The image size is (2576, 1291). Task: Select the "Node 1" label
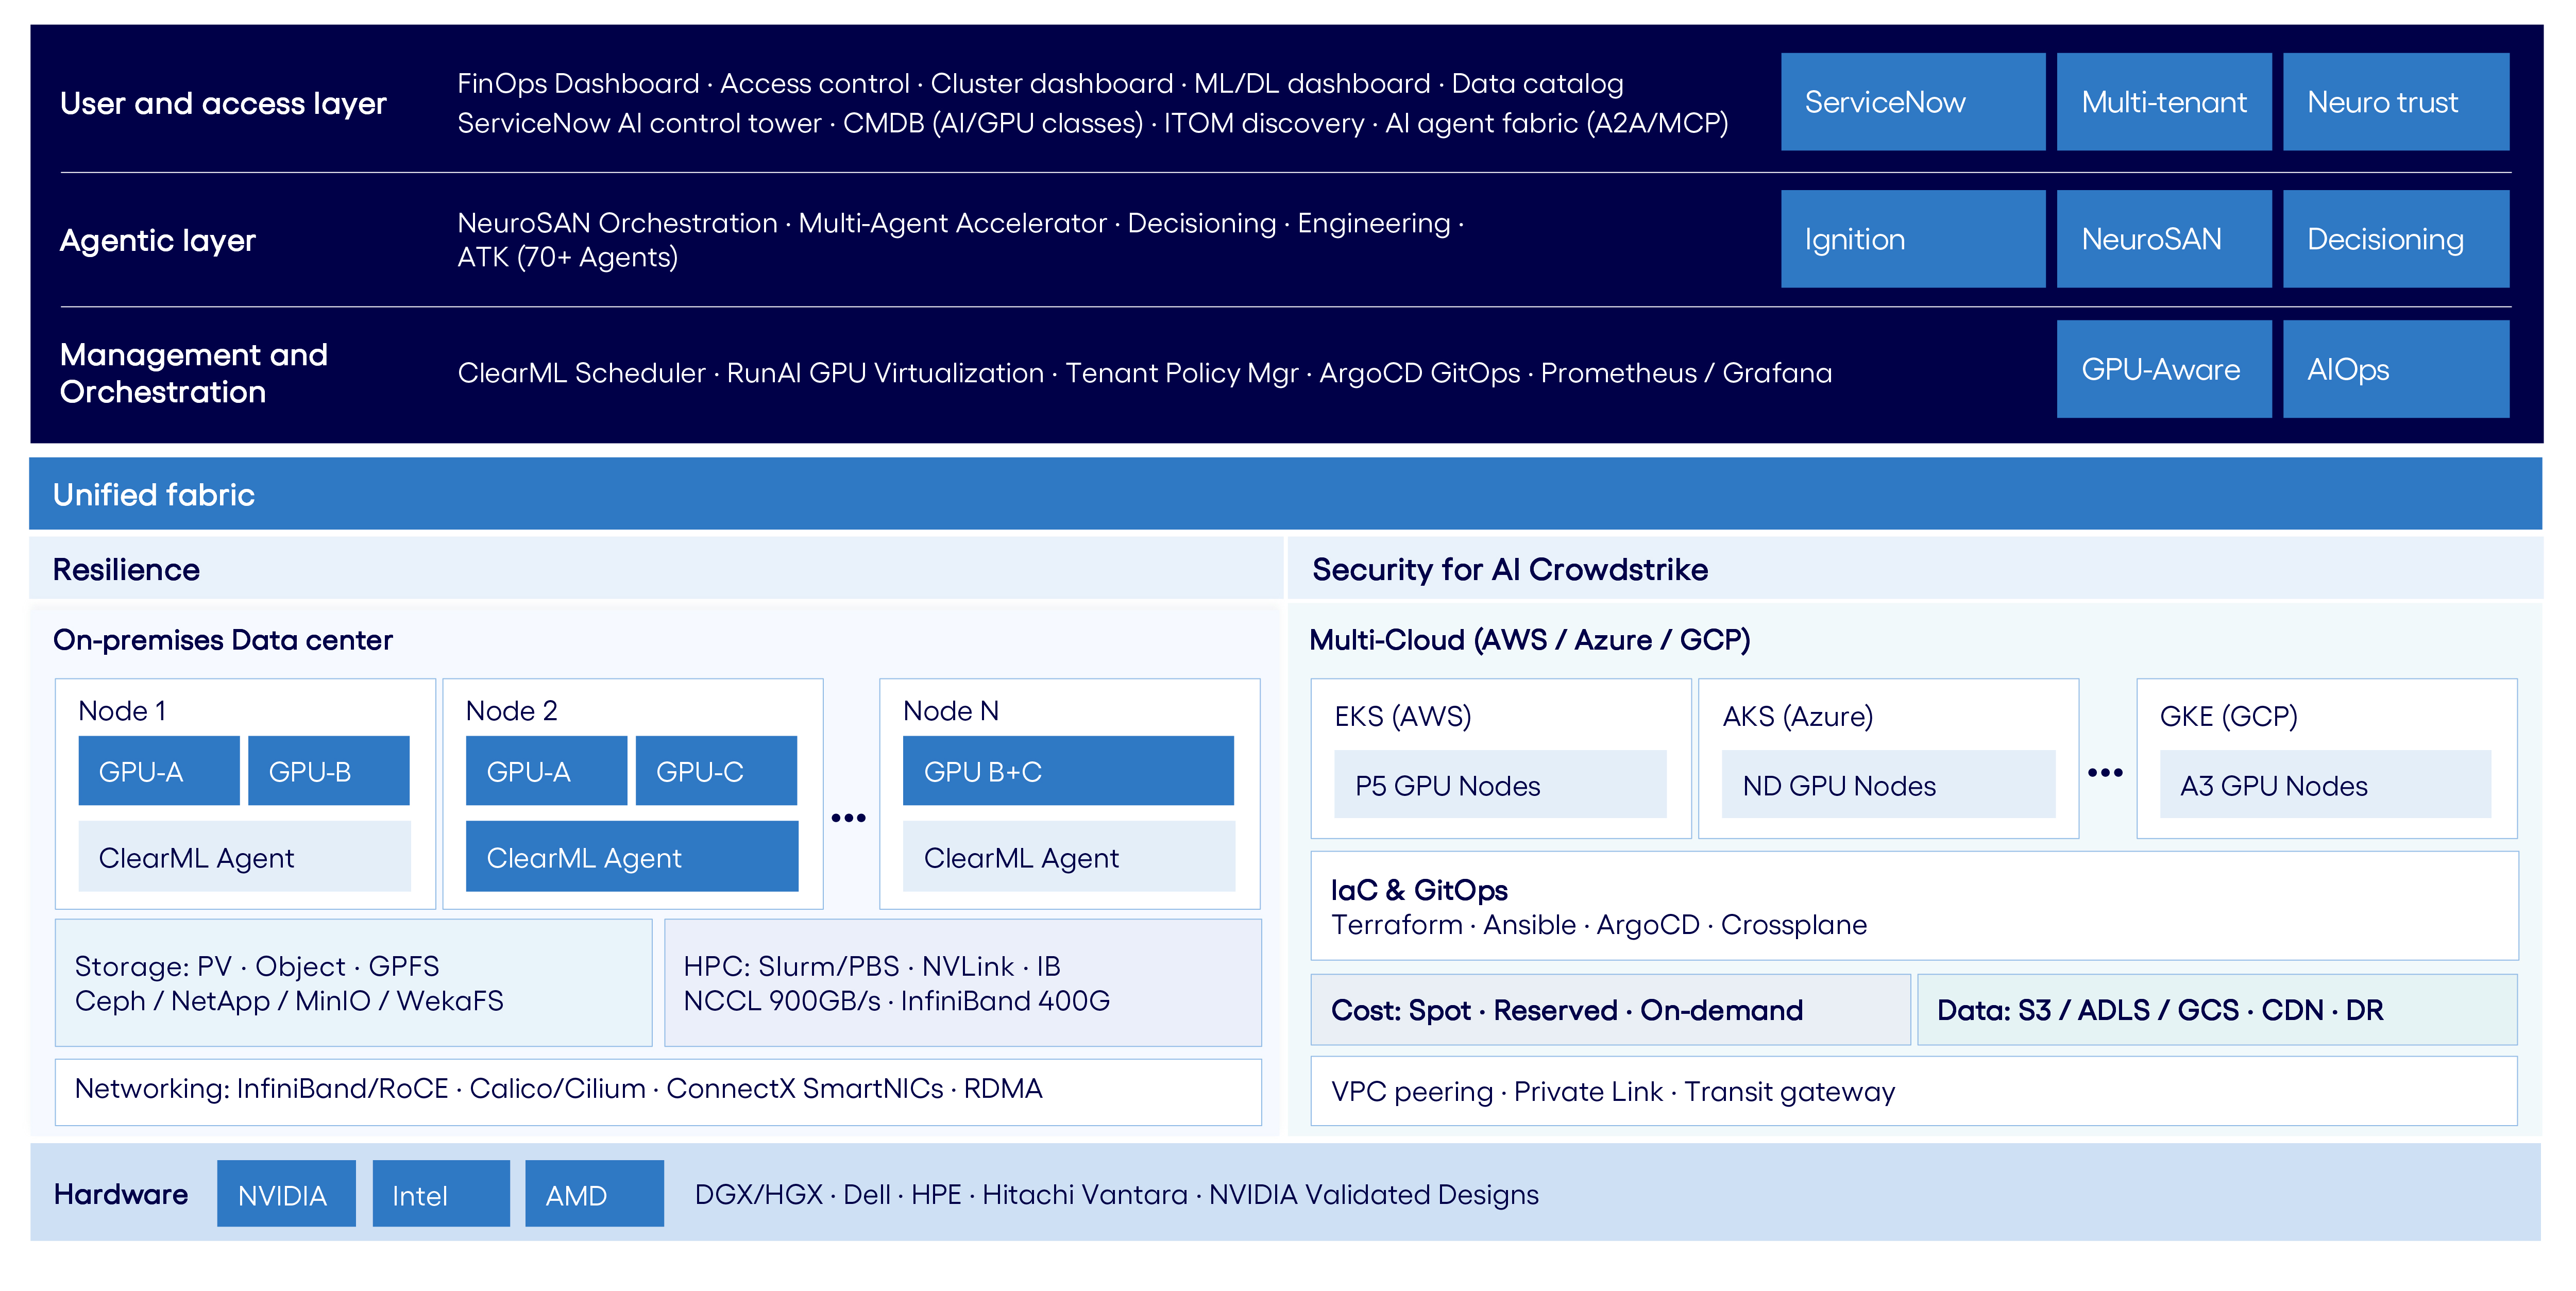tap(122, 711)
